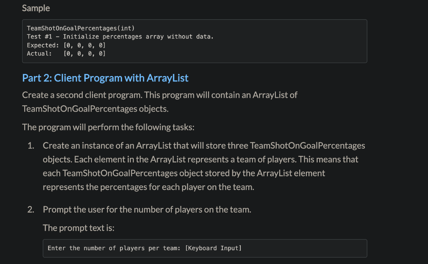Click the list number "2." marker
Image resolution: width=428 pixels, height=264 pixels.
[x=31, y=210]
